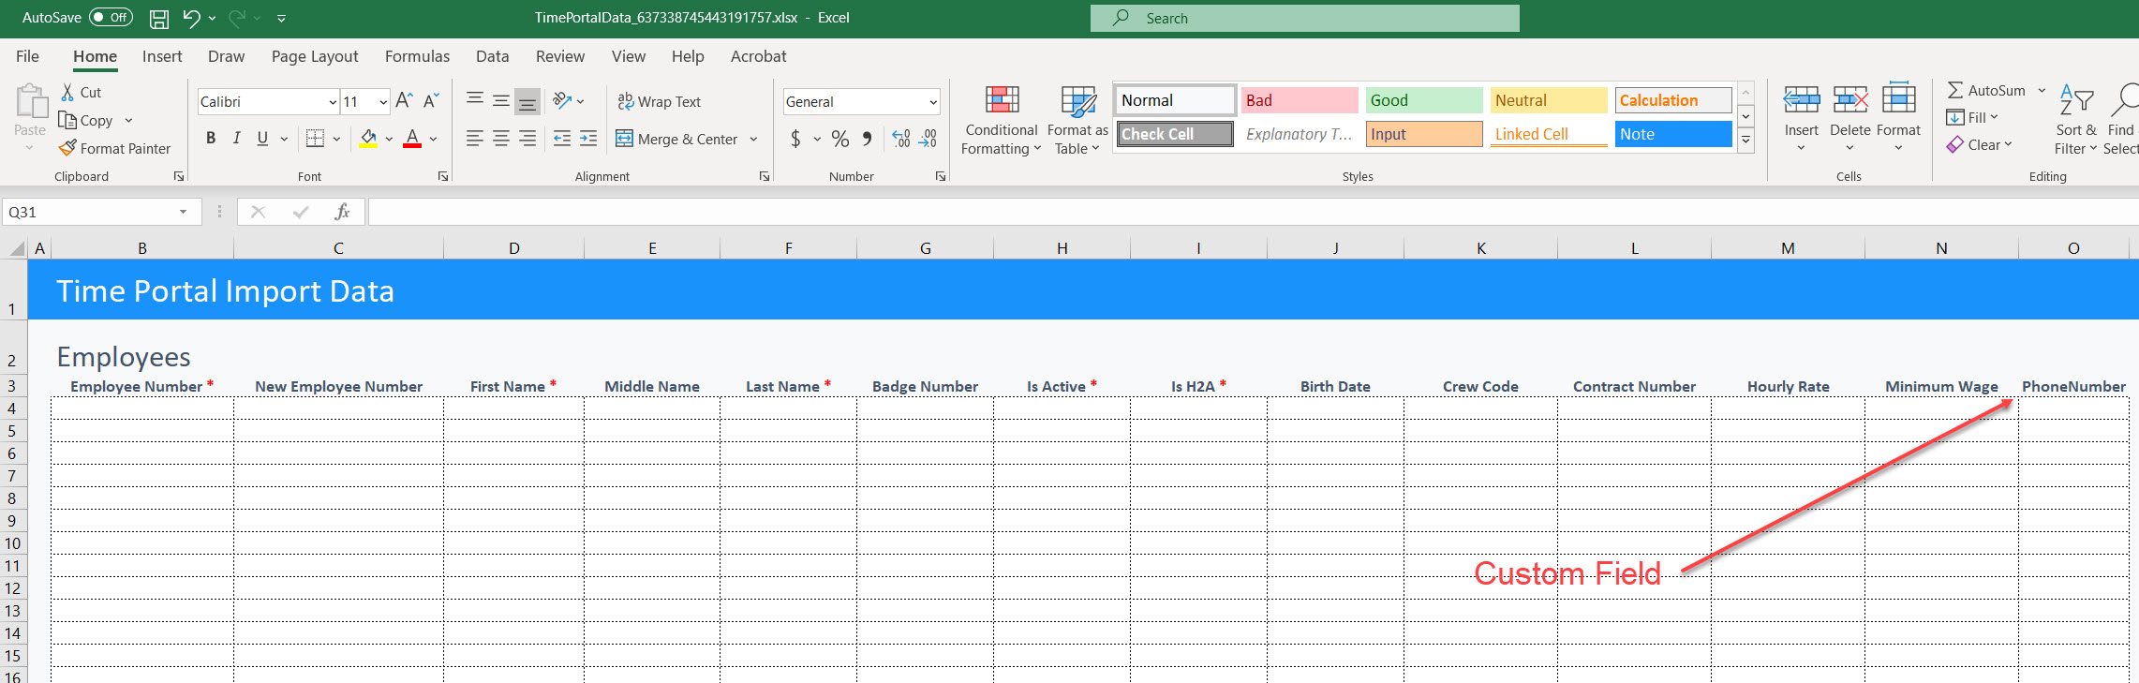The width and height of the screenshot is (2139, 683).
Task: Open the Calibri font name dropdown
Action: pos(332,101)
